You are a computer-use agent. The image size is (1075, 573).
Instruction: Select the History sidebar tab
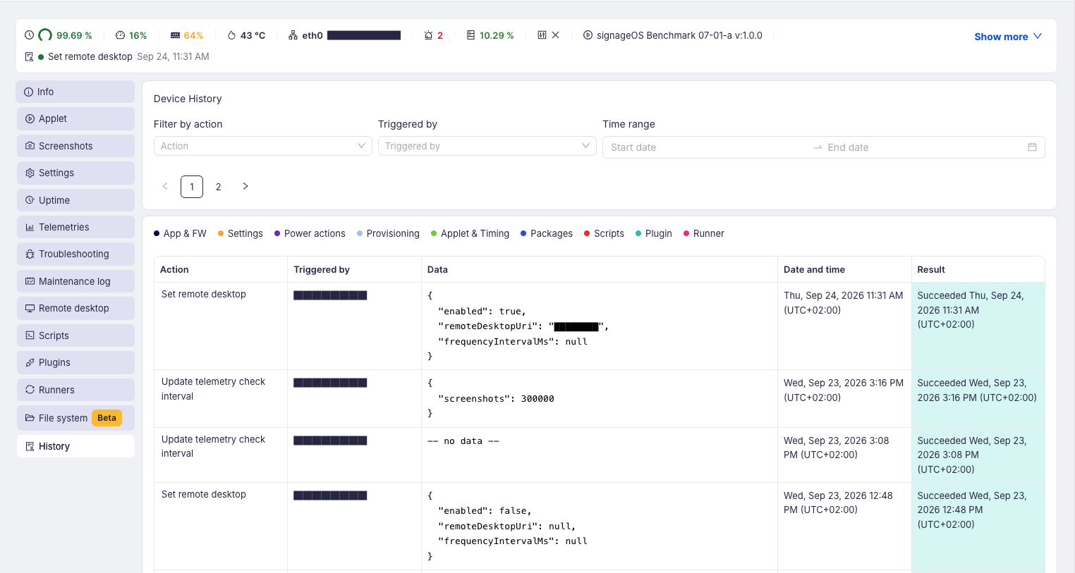point(75,446)
